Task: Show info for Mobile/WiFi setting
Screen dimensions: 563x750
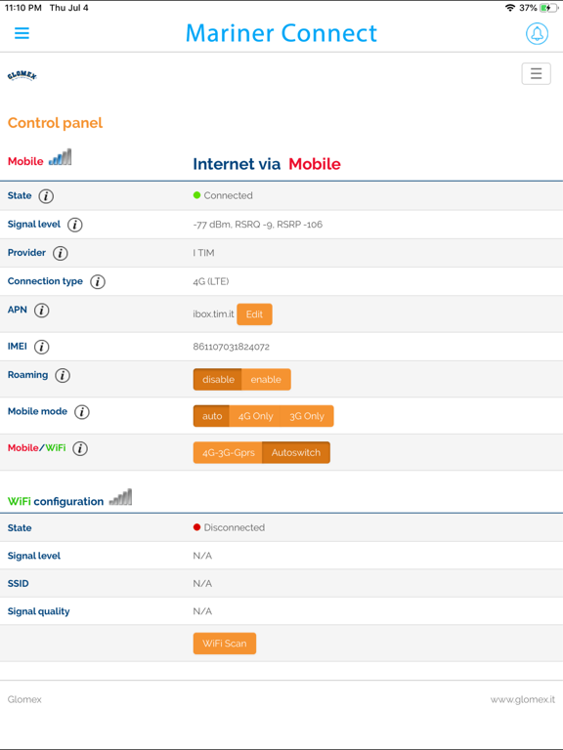Action: point(80,448)
